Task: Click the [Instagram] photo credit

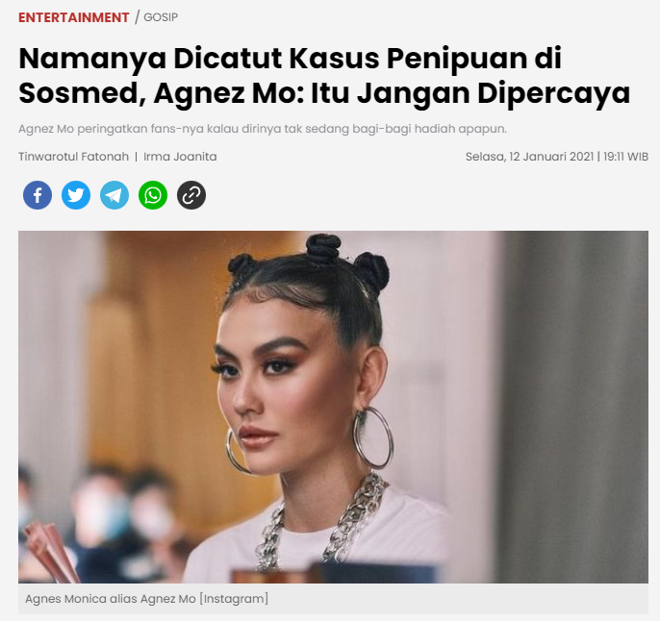Action: [234, 598]
